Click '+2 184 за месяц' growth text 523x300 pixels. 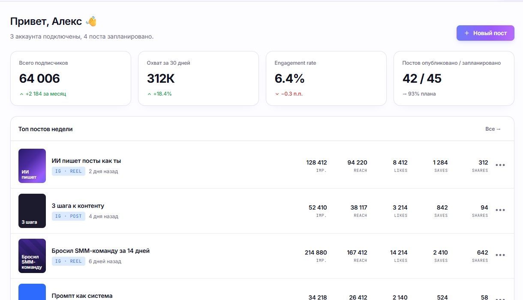pyautogui.click(x=46, y=94)
